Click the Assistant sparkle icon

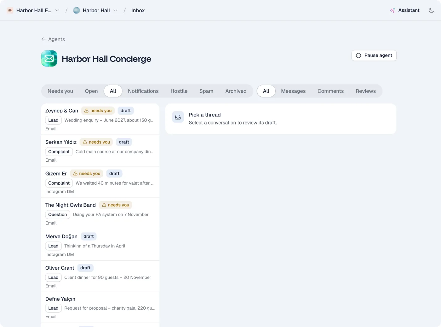(392, 10)
